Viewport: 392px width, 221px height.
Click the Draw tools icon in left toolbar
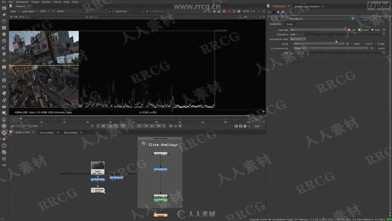[x=4, y=15]
